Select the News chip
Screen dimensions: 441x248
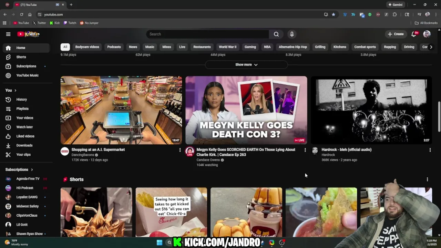(x=133, y=47)
